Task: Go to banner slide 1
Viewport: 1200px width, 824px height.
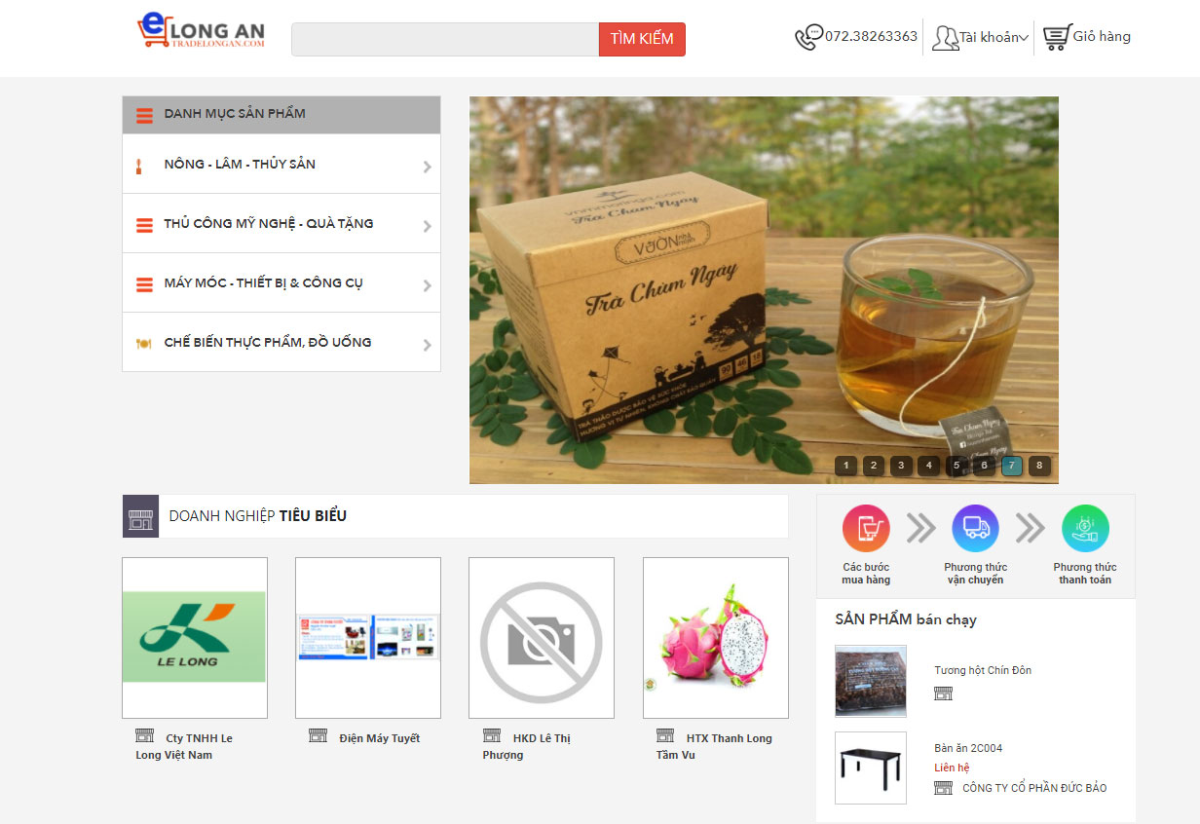Action: tap(845, 466)
